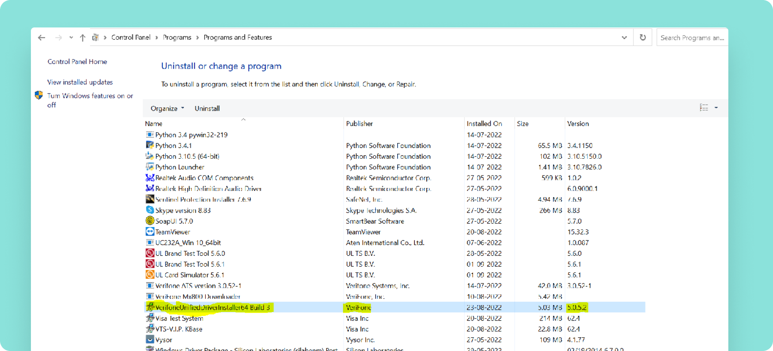Select Realtek High Definition Audio Driver icon
The height and width of the screenshot is (351, 773).
[150, 188]
